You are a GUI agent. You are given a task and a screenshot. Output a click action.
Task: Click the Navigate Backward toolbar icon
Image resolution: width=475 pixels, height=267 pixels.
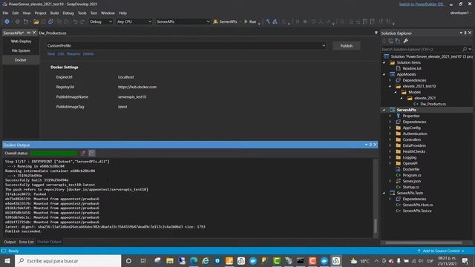pos(7,22)
